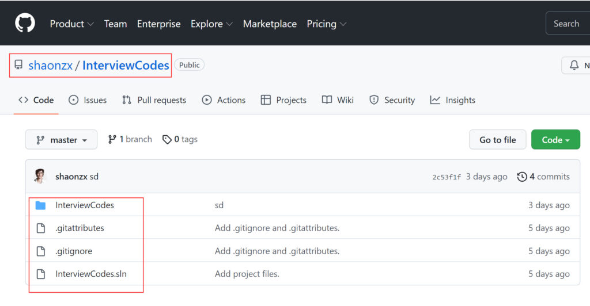The image size is (590, 306).
Task: Open the Explore menu
Action: pyautogui.click(x=211, y=24)
